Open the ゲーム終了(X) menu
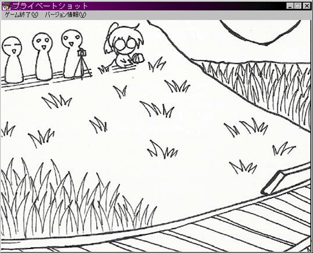The width and height of the screenshot is (313, 253). coord(21,15)
